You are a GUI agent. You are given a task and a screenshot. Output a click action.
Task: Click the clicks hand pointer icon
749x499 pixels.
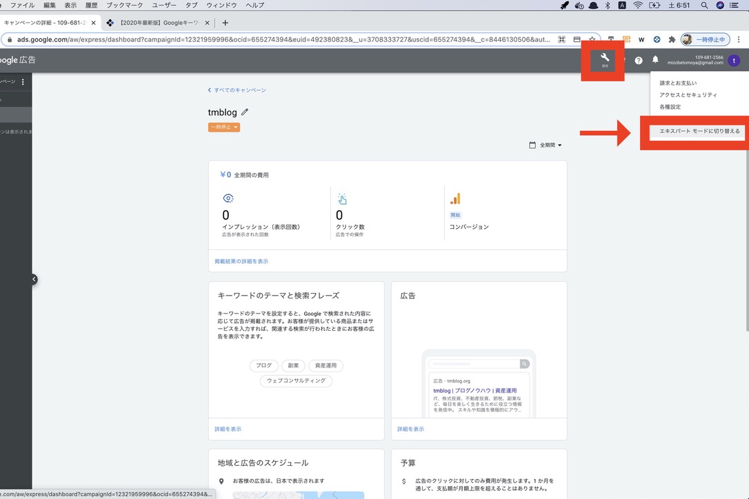pyautogui.click(x=342, y=198)
